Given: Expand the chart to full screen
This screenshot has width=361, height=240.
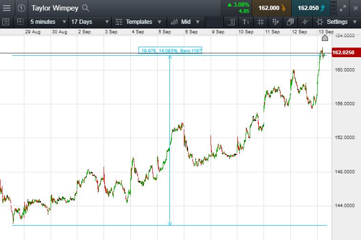Looking at the screenshot, I should [x=343, y=8].
